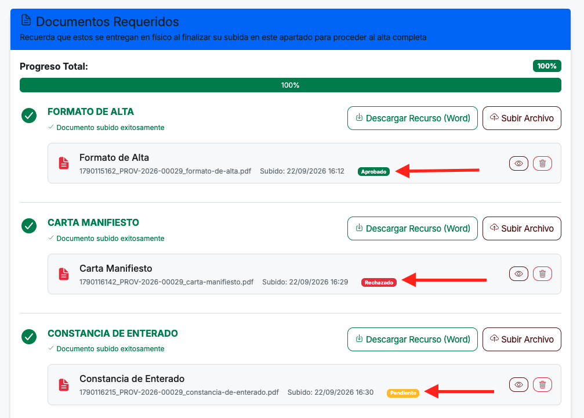Viewport: 584px width, 418px height.
Task: Click filename 1790116215_PROV-2026-00029_constancia-de-enterado.pdf
Action: [x=179, y=392]
